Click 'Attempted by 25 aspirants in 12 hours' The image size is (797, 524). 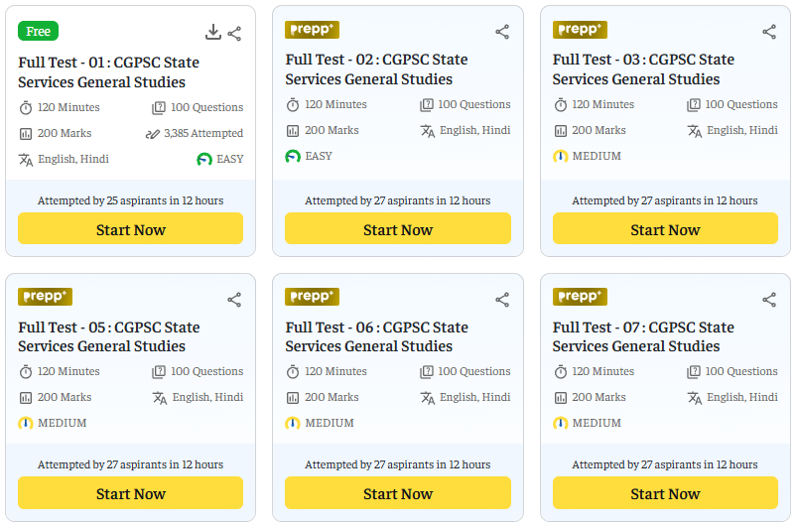coord(131,200)
